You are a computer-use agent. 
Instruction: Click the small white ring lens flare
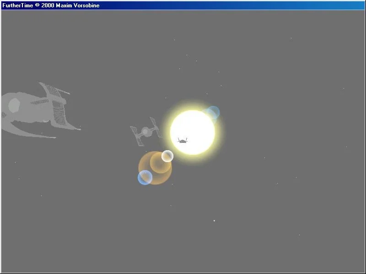[167, 156]
